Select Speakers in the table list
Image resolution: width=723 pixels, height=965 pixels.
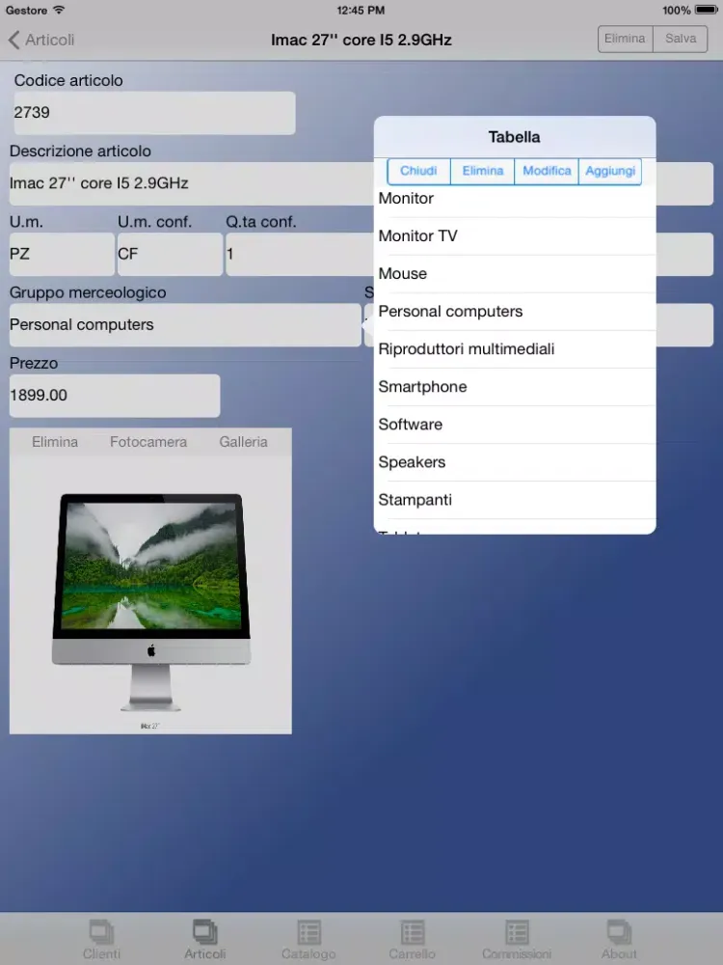pyautogui.click(x=515, y=462)
